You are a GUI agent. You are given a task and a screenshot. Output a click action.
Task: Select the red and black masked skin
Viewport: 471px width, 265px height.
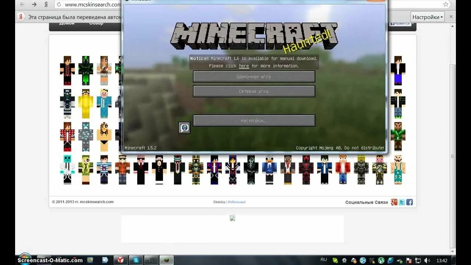[306, 170]
